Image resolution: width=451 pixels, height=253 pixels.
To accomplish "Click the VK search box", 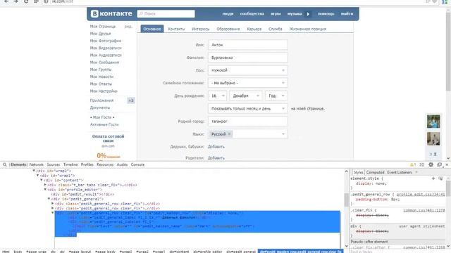I will coord(166,14).
